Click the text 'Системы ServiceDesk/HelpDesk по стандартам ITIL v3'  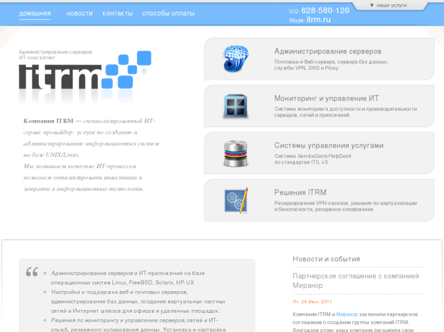[x=313, y=159]
